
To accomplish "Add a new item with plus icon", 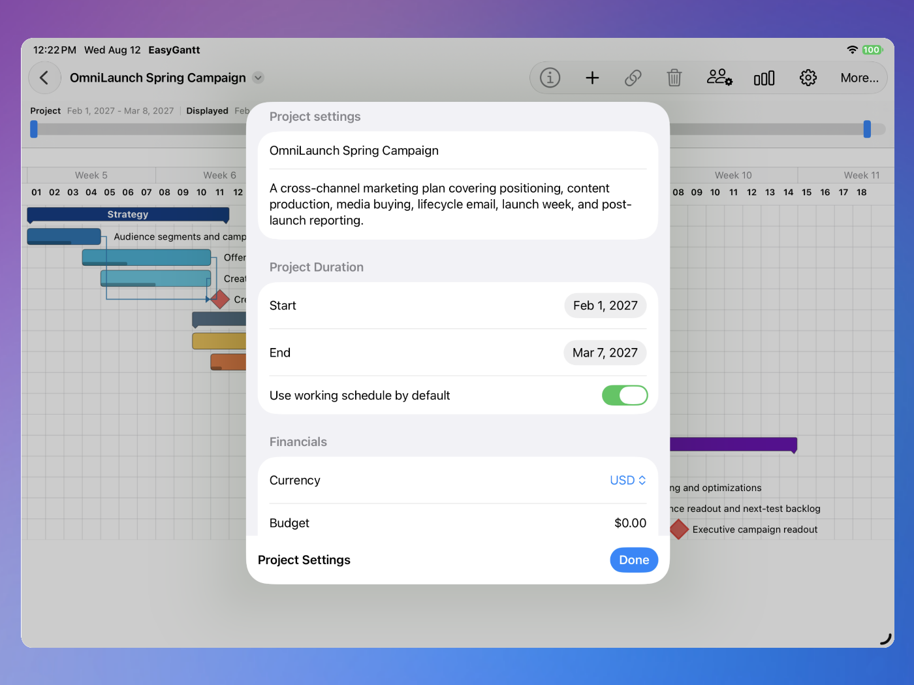I will click(x=592, y=78).
